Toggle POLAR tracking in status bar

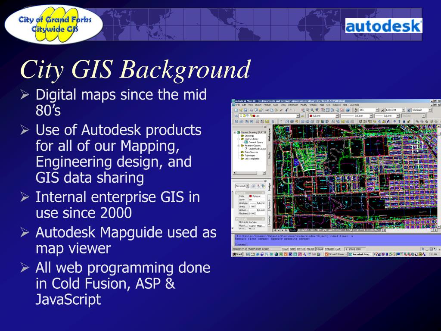(310, 249)
